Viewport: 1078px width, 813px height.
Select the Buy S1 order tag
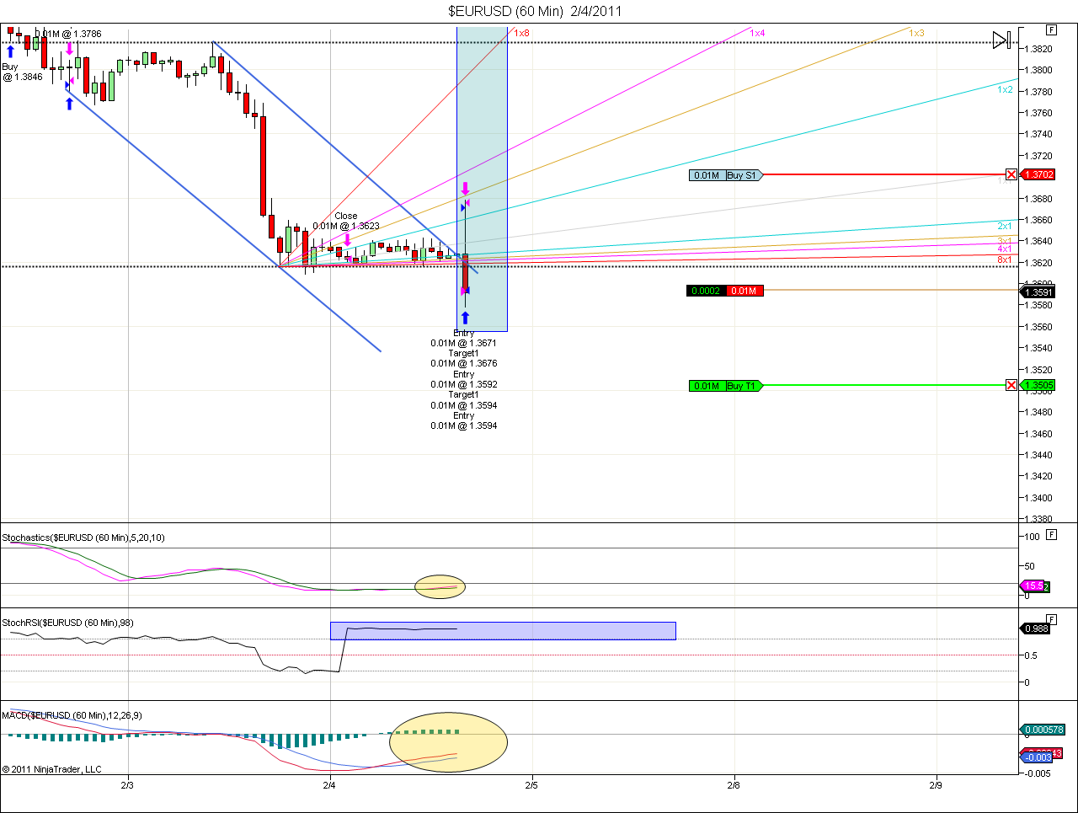click(x=740, y=175)
